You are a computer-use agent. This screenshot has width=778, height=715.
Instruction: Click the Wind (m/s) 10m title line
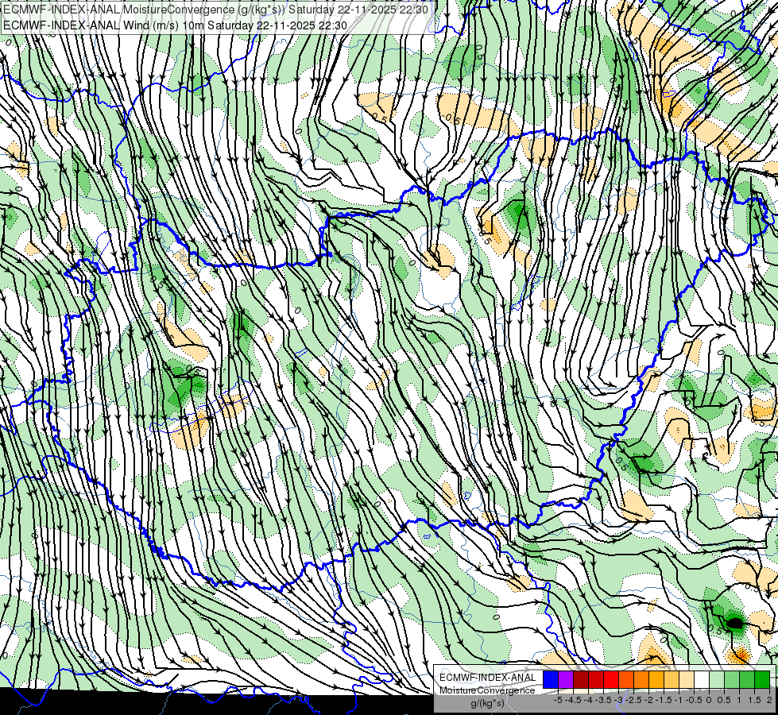[x=175, y=25]
